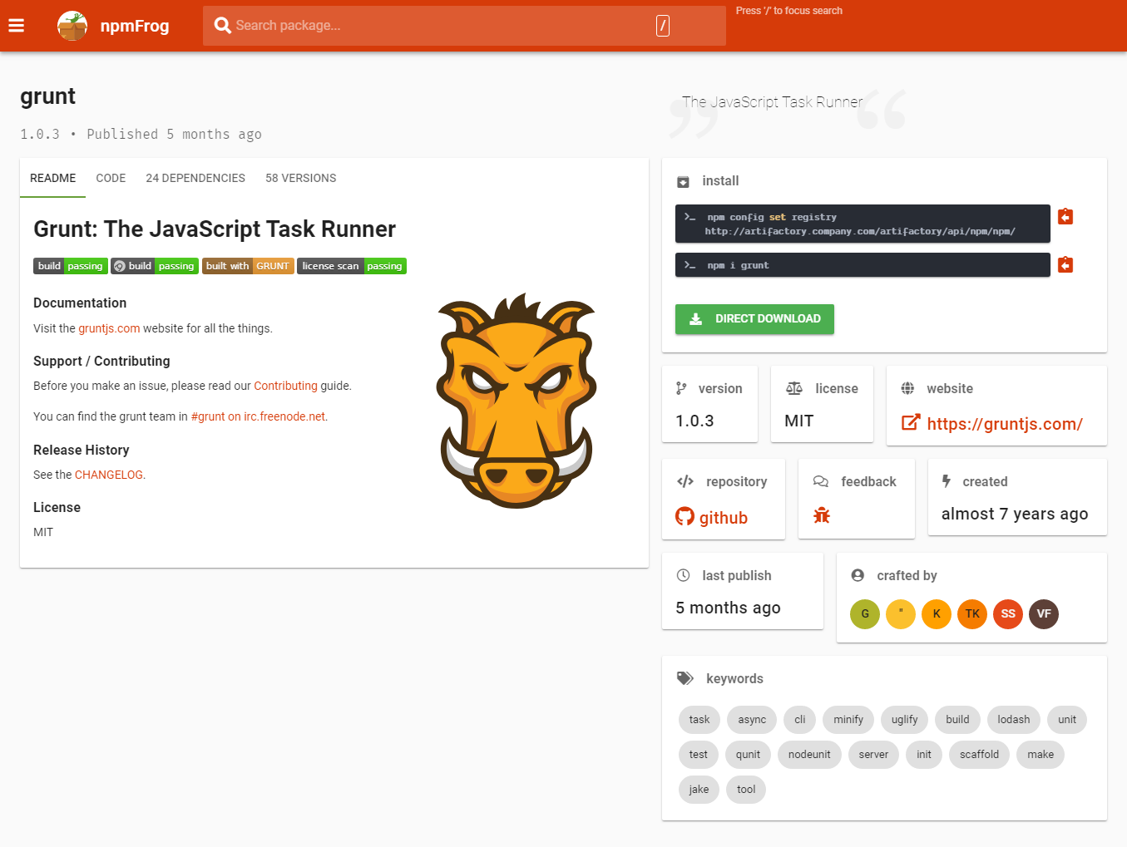Open the github repository link

coord(723,518)
